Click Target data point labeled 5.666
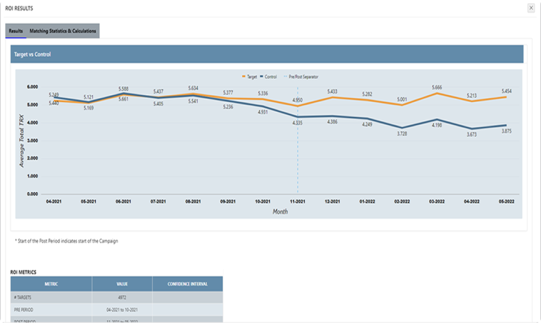 [437, 93]
